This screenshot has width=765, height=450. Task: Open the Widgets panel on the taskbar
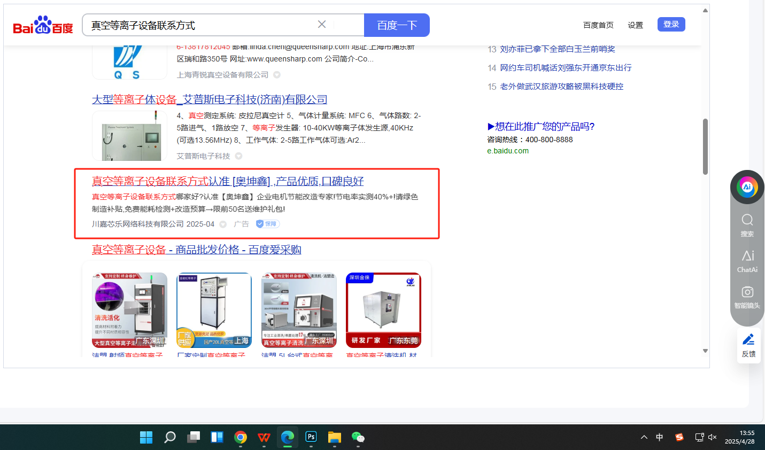tap(217, 437)
